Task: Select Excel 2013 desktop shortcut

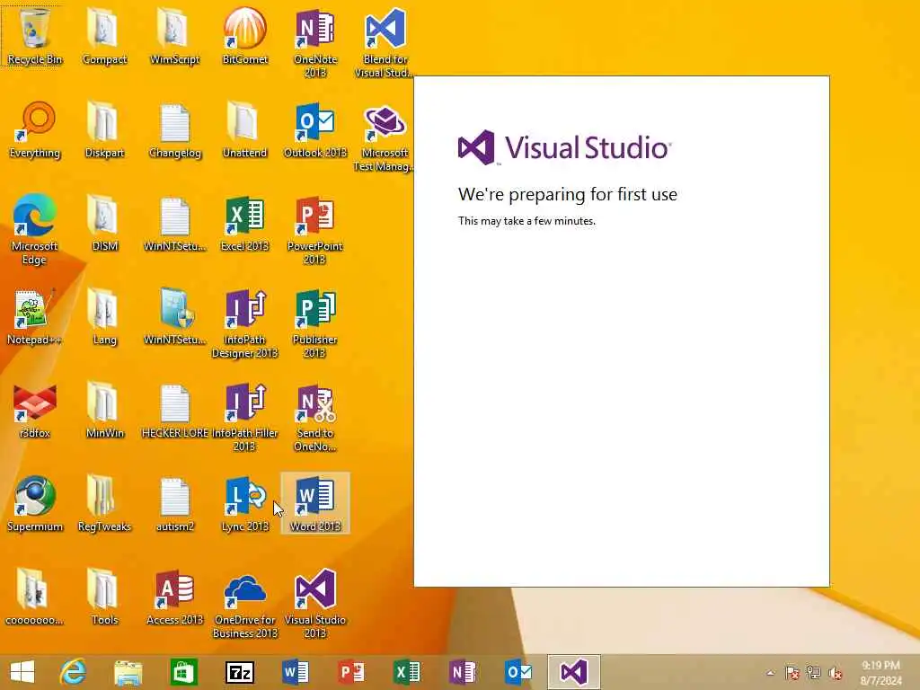Action: click(x=245, y=223)
